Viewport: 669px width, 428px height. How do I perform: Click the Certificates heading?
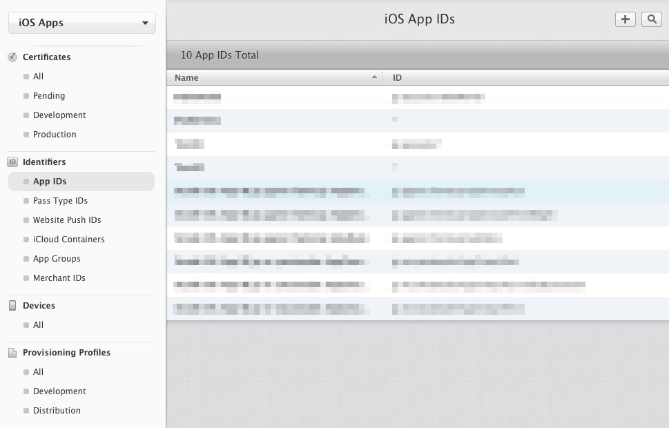(46, 57)
